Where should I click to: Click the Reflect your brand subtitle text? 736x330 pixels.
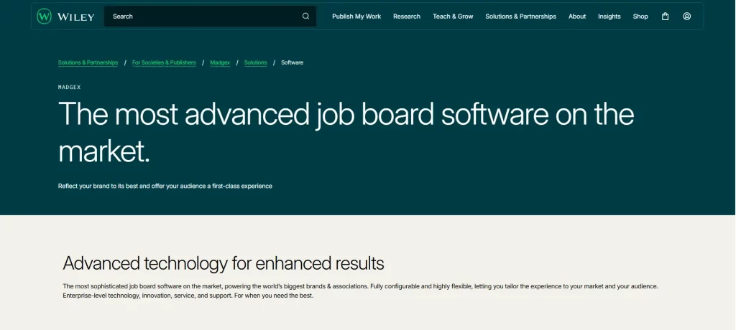tap(165, 187)
